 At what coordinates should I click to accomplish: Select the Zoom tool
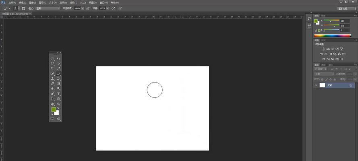pyautogui.click(x=59, y=104)
